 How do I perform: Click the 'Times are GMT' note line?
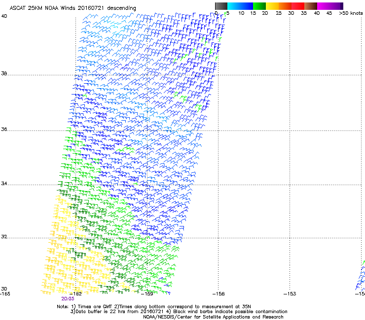click(x=153, y=307)
